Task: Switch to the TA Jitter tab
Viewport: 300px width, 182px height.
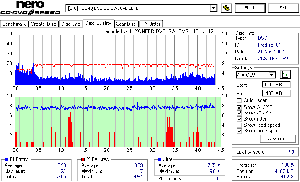Action: tap(151, 24)
